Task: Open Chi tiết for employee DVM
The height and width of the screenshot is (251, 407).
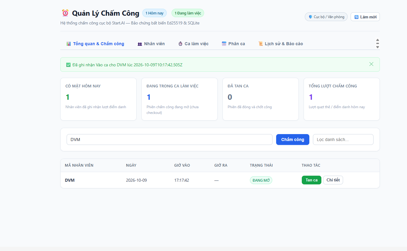Action: 333,180
